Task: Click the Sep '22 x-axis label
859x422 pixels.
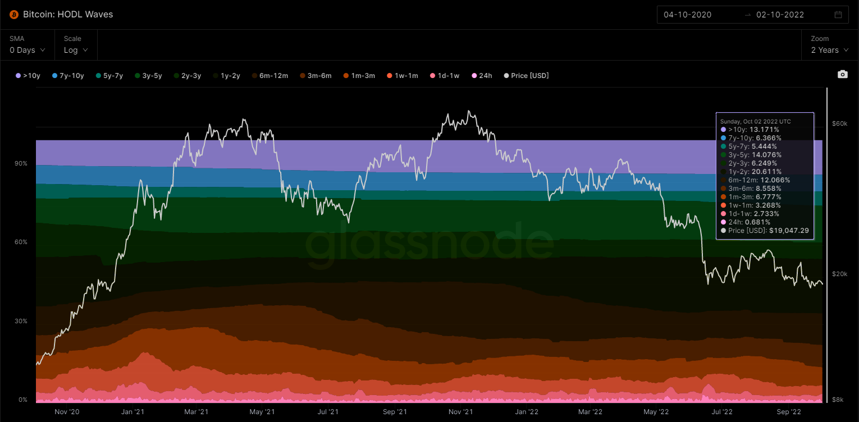Action: click(x=789, y=412)
